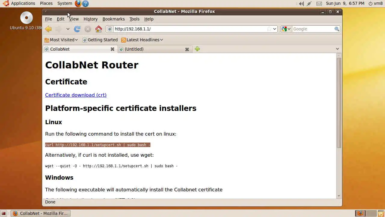
Task: Open the back/forward history dropdown arrow
Action: (68, 29)
